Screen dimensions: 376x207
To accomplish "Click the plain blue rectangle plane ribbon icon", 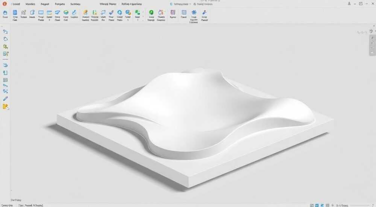I will pyautogui.click(x=41, y=12).
